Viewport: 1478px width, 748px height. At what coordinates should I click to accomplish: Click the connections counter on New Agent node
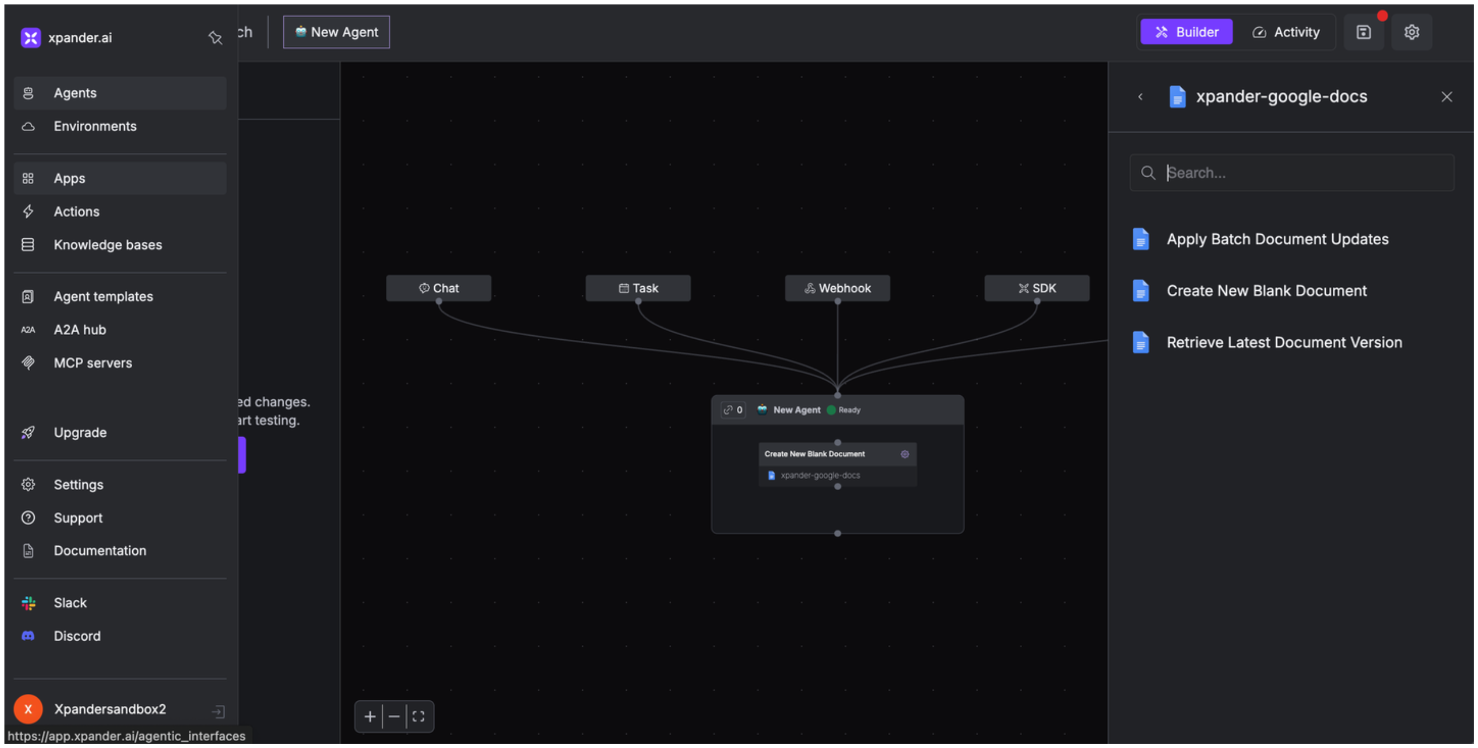pos(733,410)
